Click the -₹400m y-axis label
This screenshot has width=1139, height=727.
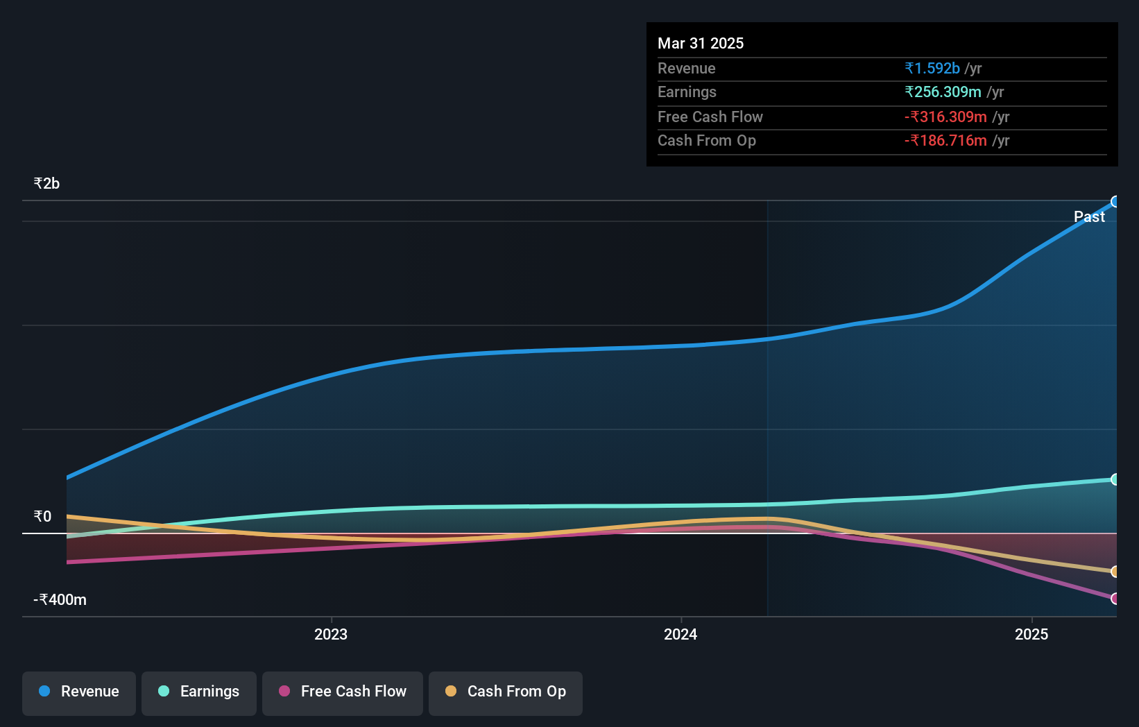[60, 599]
